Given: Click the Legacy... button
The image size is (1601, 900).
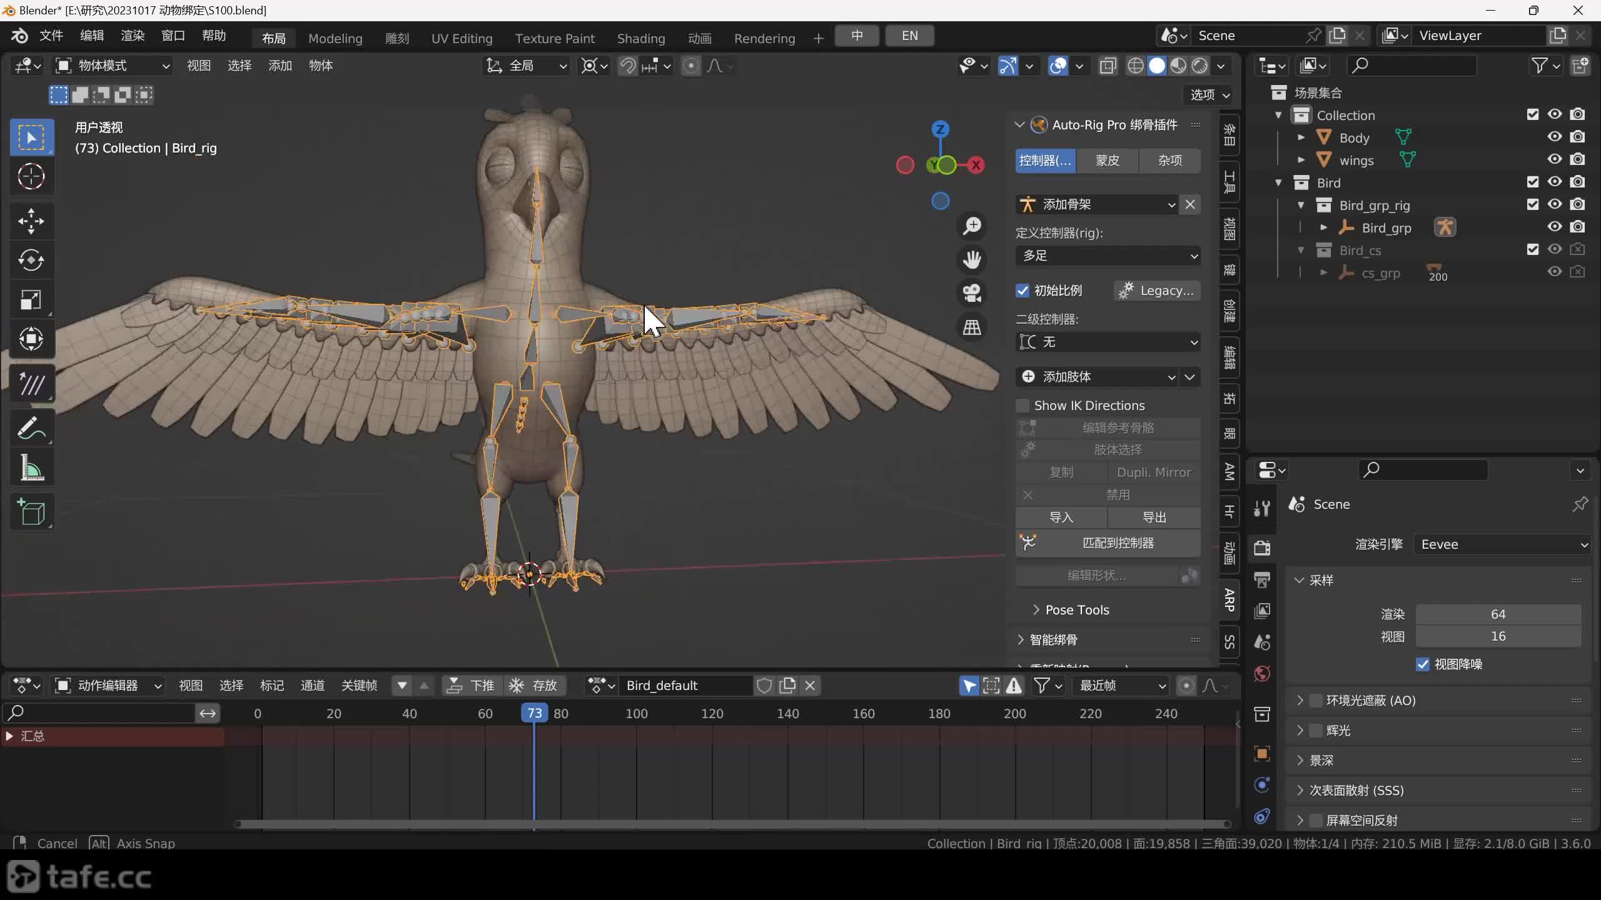Looking at the screenshot, I should click(x=1157, y=291).
